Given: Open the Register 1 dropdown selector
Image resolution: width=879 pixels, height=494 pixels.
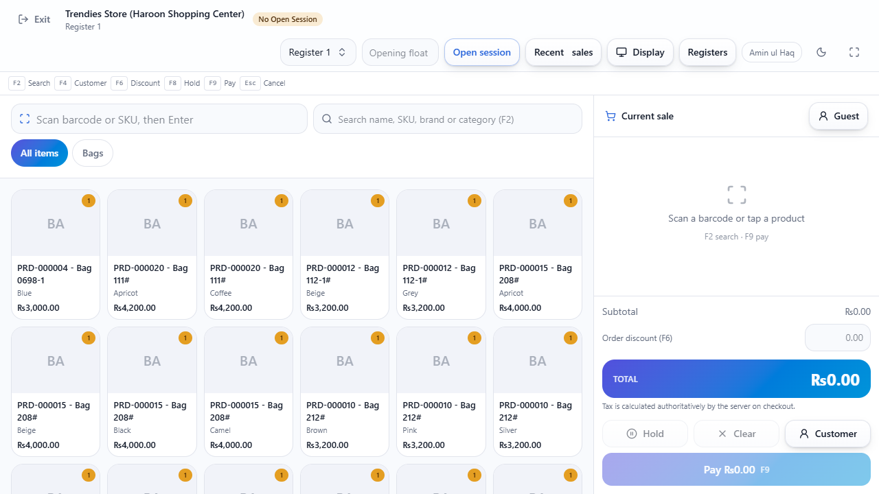Looking at the screenshot, I should 318,52.
